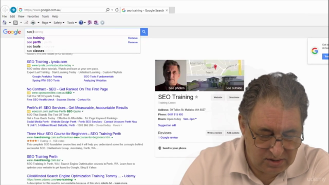Click the Print toolbar icon

tap(33, 23)
